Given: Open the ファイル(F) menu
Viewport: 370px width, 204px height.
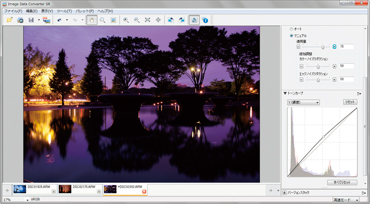Looking at the screenshot, I should point(13,11).
